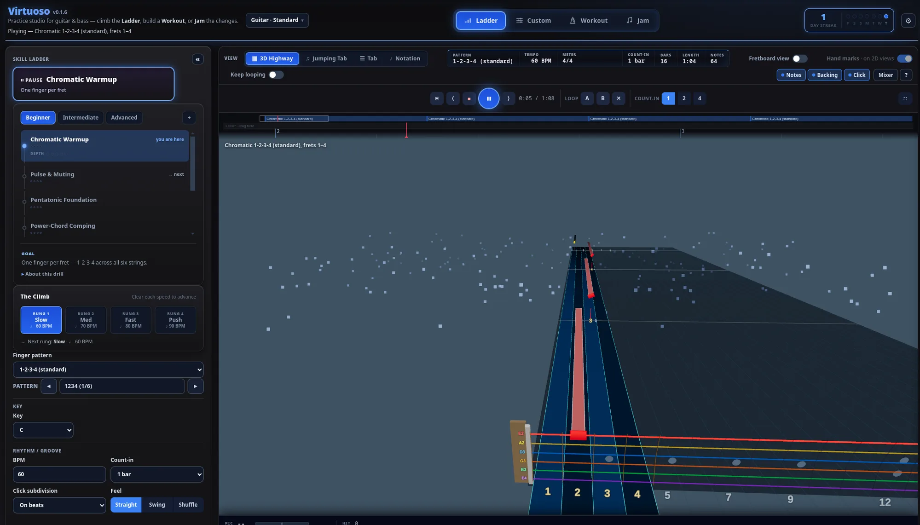Toggle the Click metronome button

856,75
